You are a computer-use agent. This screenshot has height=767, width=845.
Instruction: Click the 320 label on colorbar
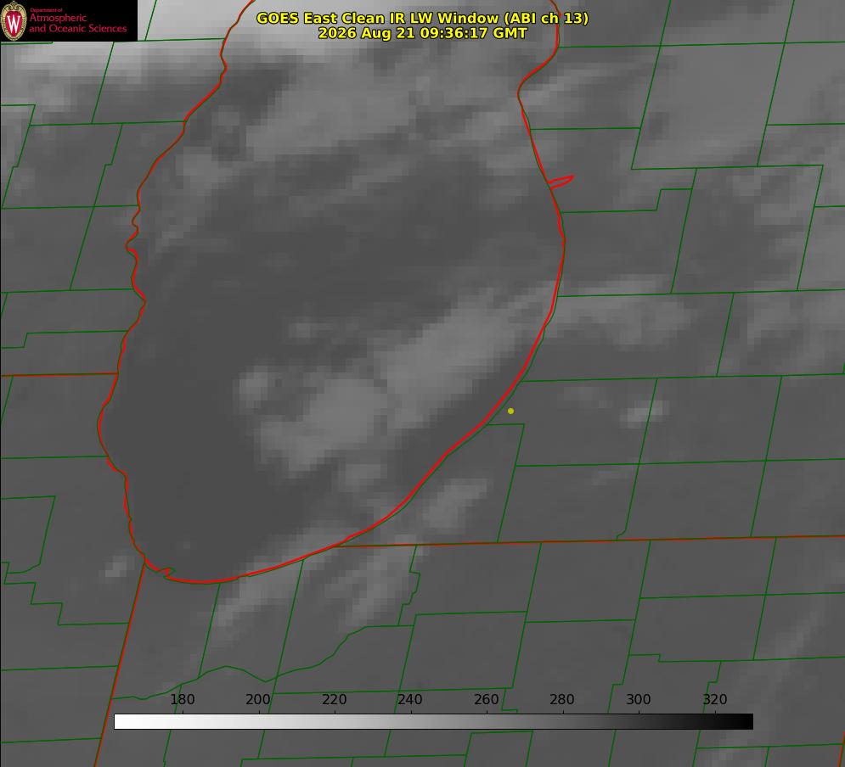[715, 699]
